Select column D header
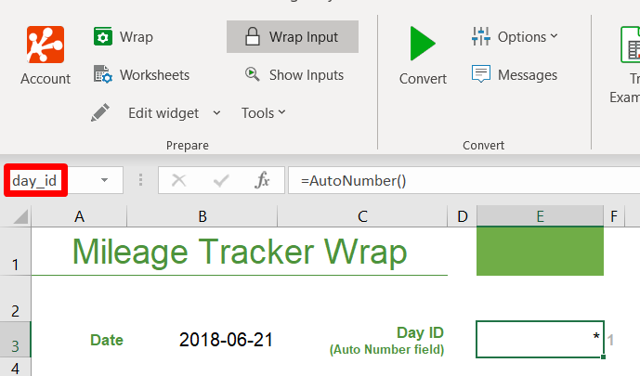The image size is (640, 376). [462, 216]
